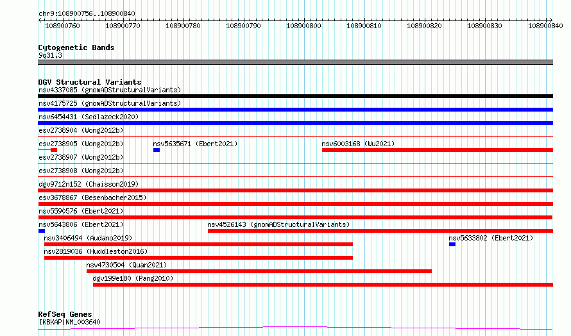
Task: Click the small blue nsv5643806 block
Action: [42, 231]
